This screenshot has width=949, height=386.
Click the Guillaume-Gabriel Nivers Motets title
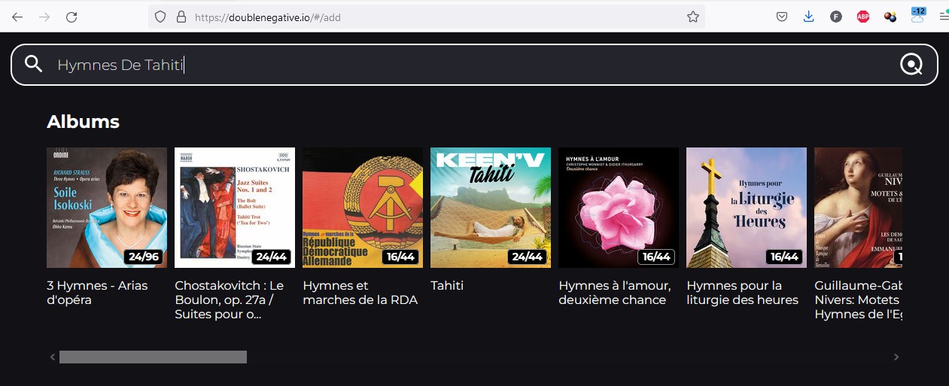pos(858,300)
